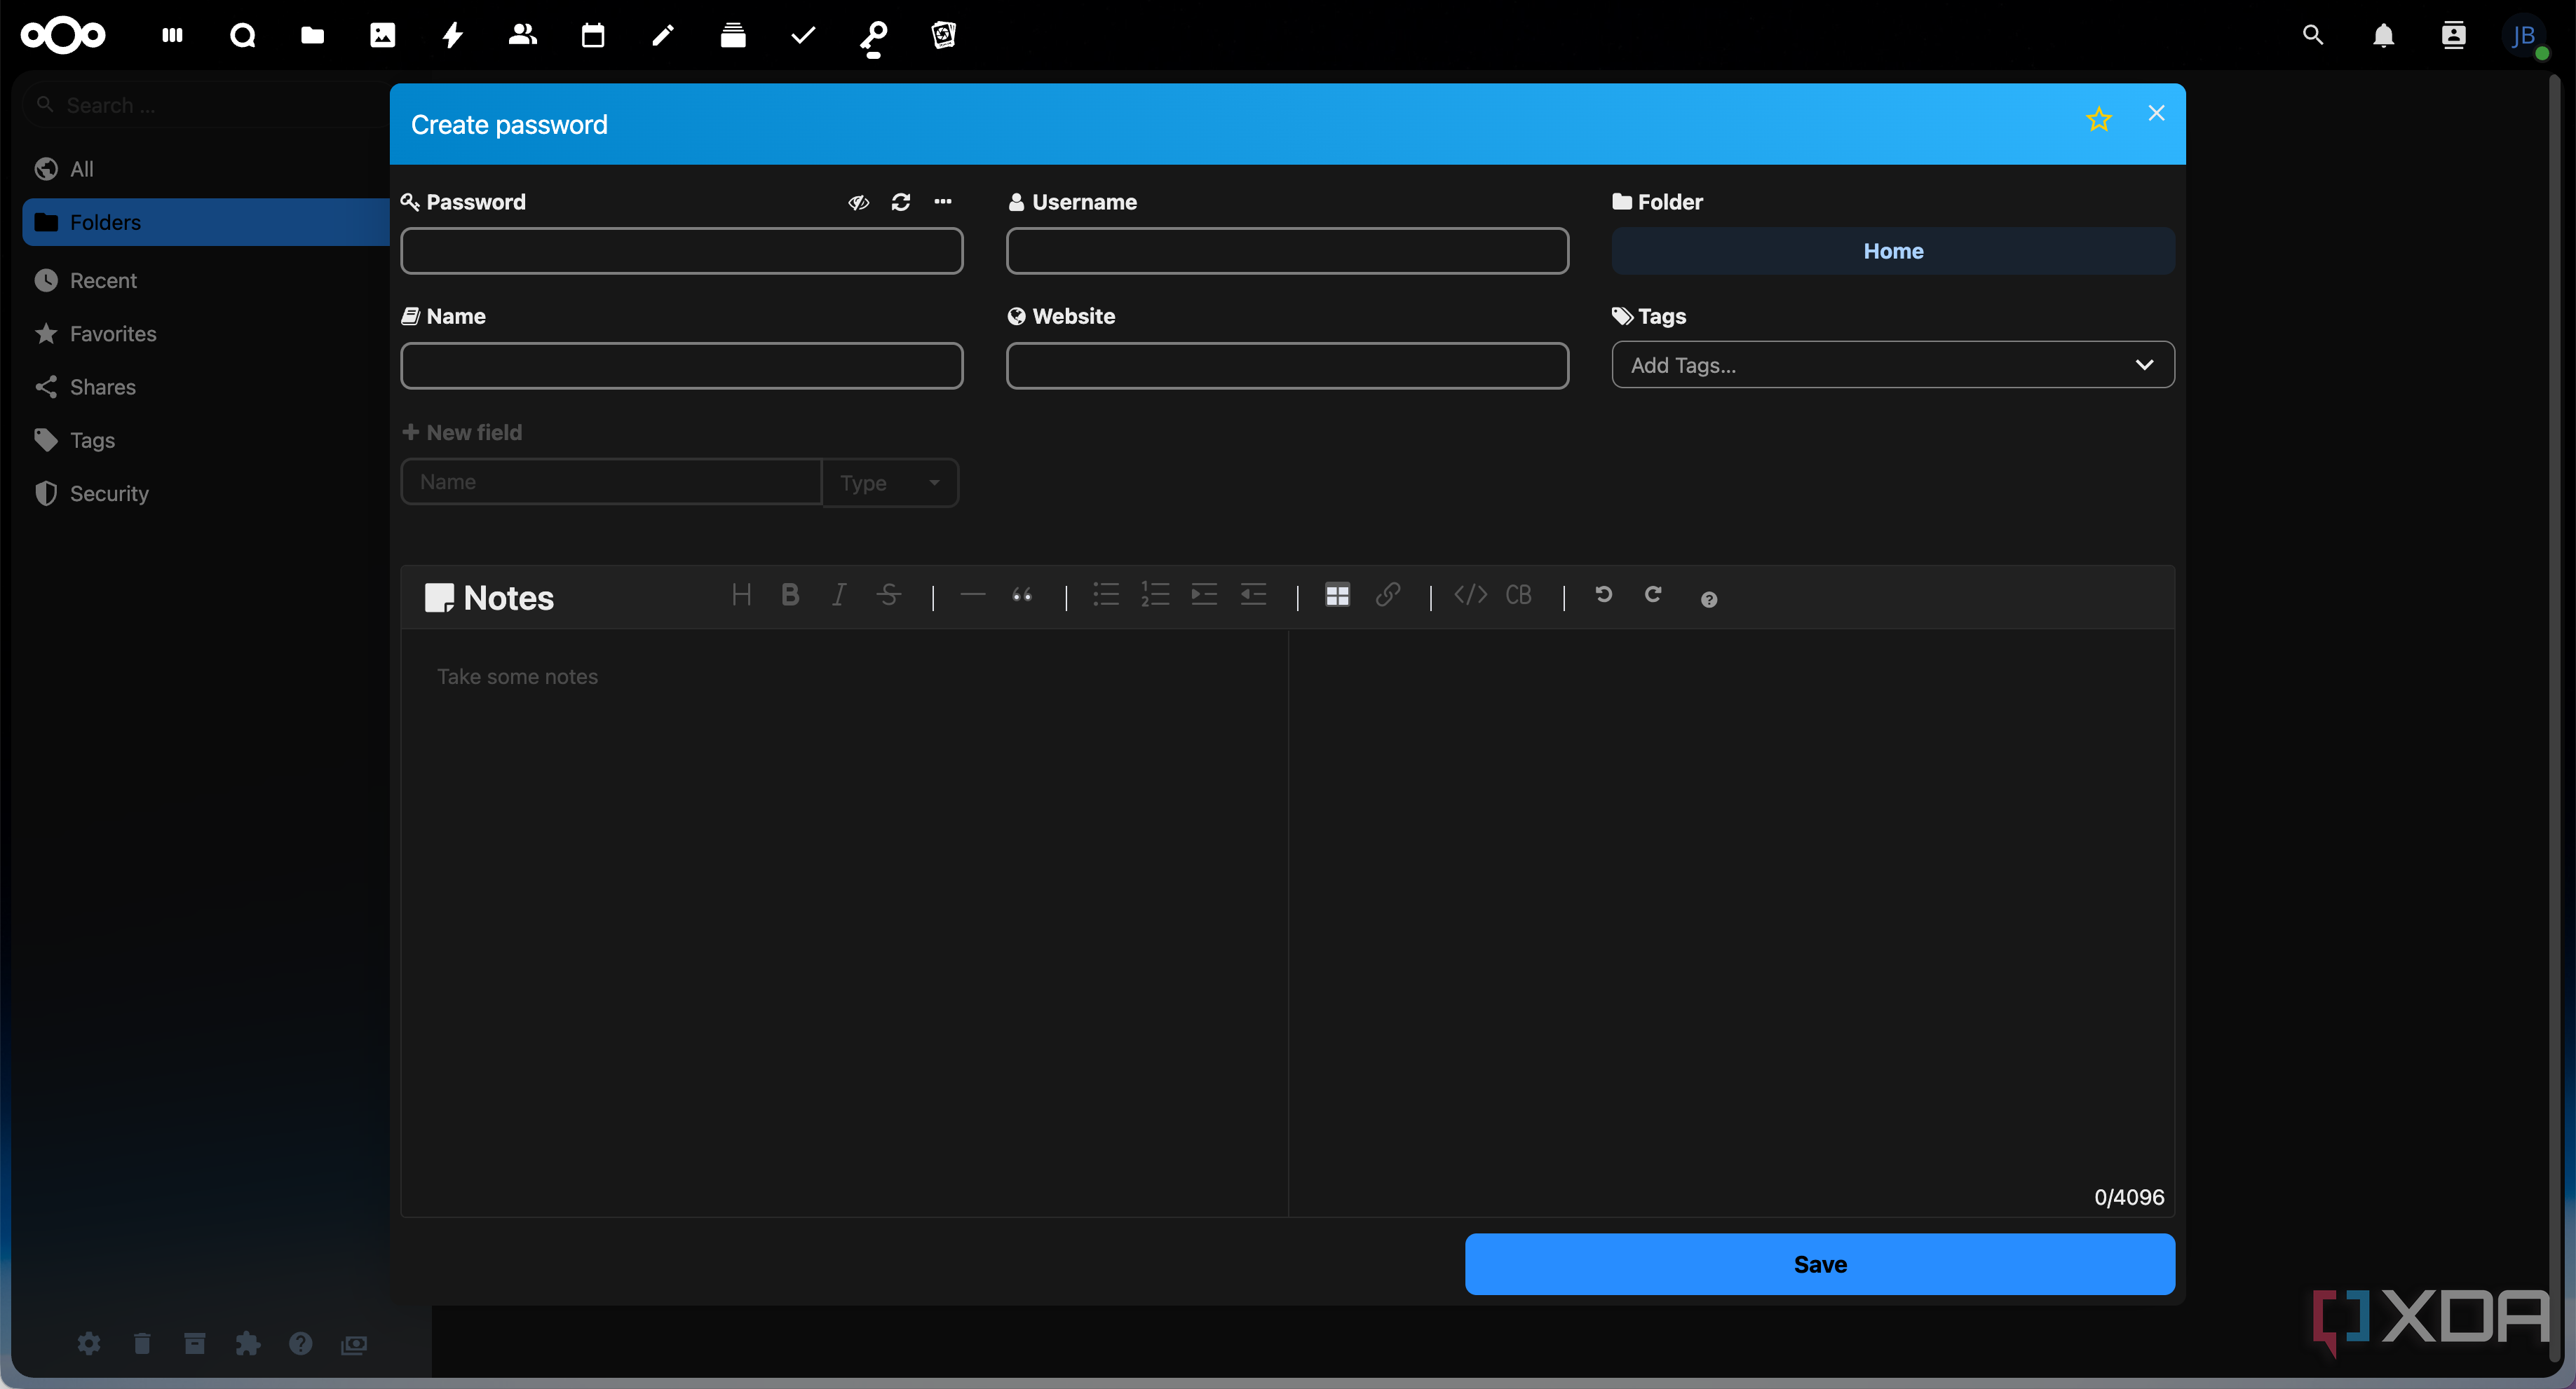
Task: Generate a new password with refresh icon
Action: pos(901,202)
